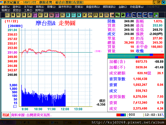The image size is (166, 125).
Task: Click the 精誠 label in status bar
Action: point(6,115)
